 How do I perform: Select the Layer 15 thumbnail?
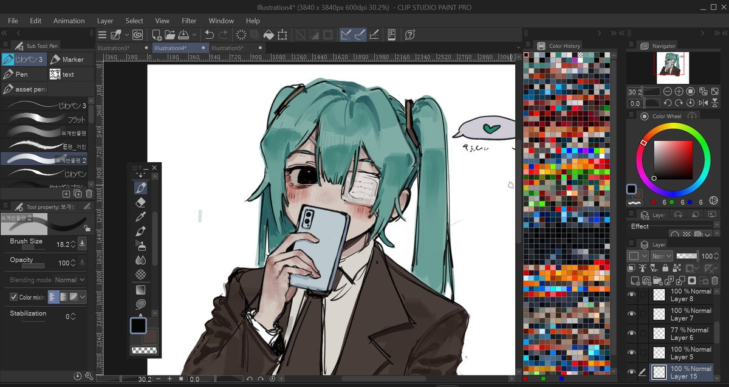pos(659,372)
